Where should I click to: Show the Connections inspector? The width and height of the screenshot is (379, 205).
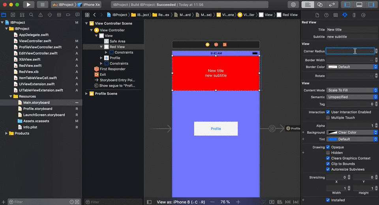(x=363, y=15)
